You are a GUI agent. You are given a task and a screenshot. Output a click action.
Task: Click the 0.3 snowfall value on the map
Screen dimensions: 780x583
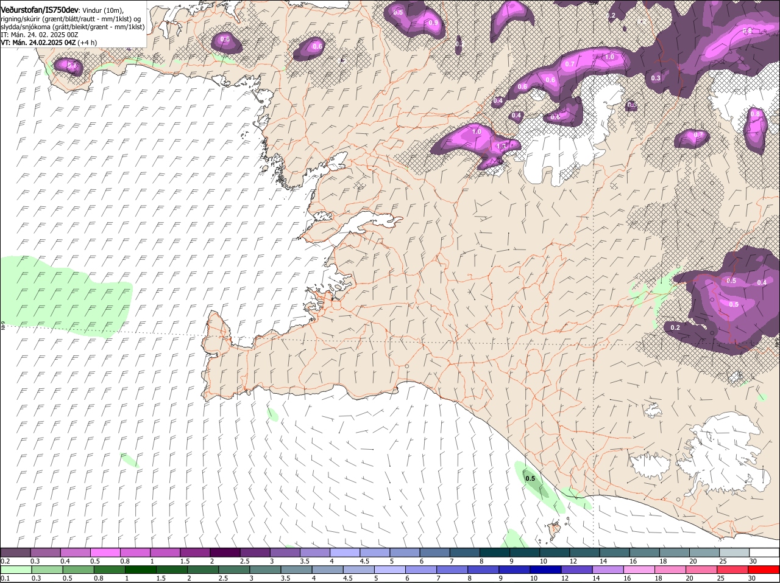656,78
